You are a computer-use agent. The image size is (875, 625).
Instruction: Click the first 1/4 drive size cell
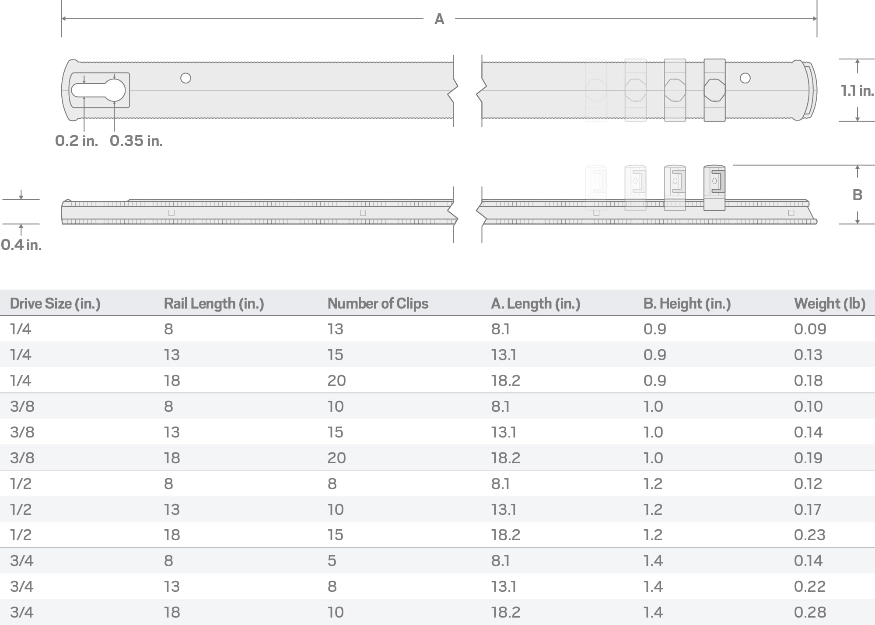click(21, 329)
